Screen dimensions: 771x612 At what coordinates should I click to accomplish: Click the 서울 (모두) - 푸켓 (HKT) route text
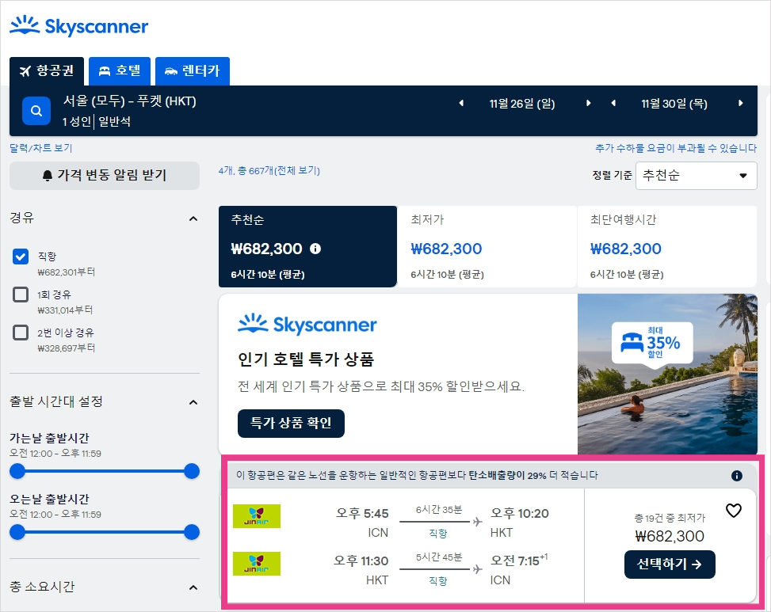pyautogui.click(x=130, y=101)
